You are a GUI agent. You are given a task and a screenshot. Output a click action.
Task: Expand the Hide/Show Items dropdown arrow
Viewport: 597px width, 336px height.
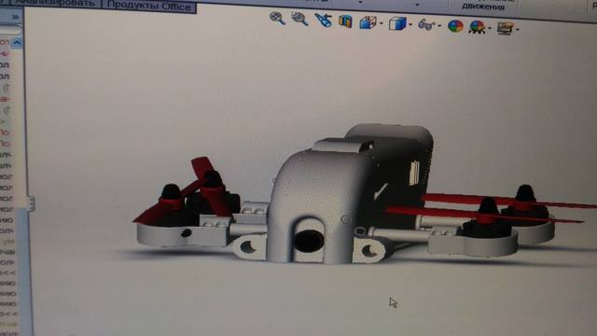[x=439, y=26]
